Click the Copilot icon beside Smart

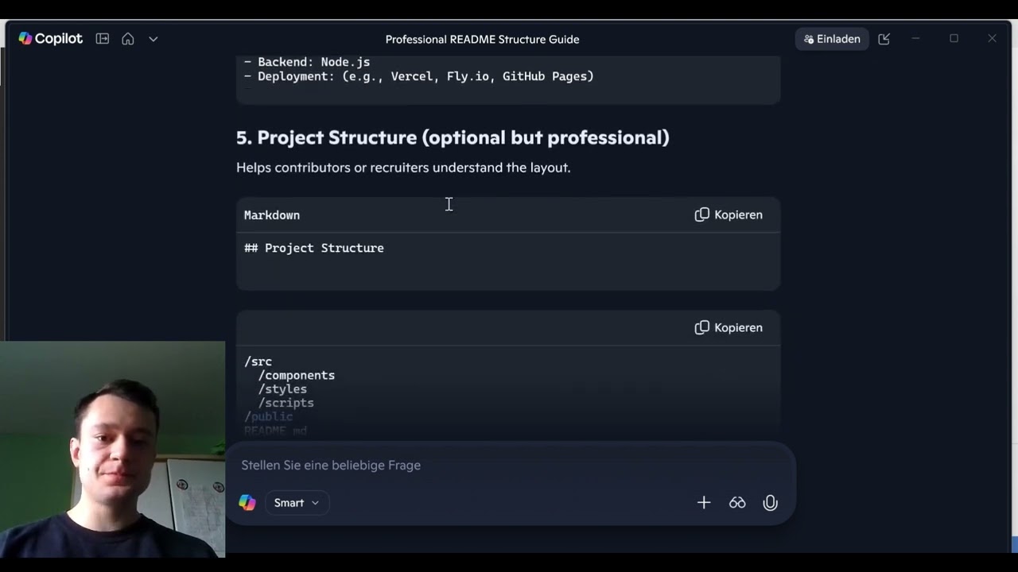(247, 503)
